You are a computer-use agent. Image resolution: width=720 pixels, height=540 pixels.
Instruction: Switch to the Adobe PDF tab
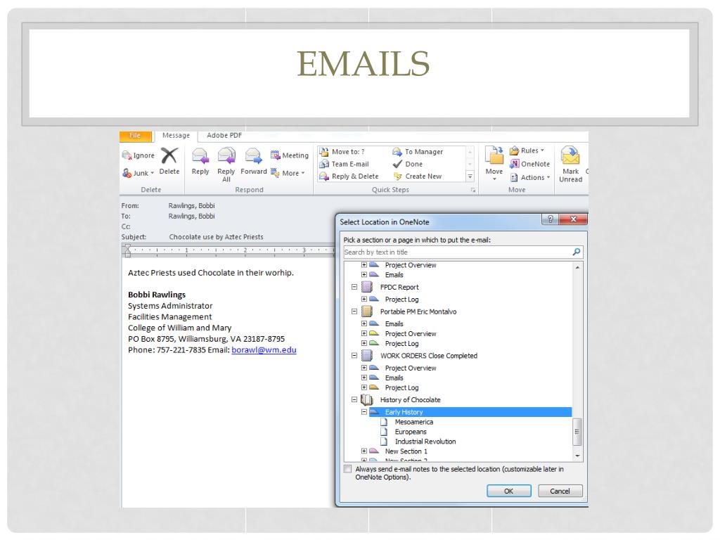tap(224, 135)
